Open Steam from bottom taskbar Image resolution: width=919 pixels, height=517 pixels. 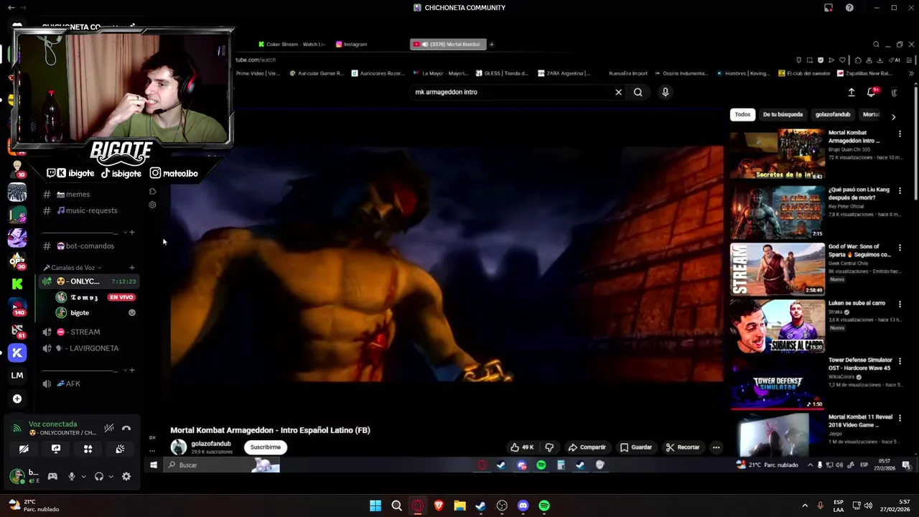point(480,506)
